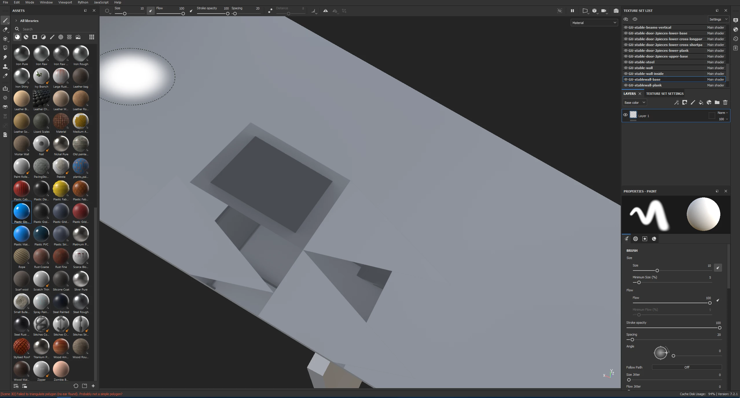Open the Viewport menu
This screenshot has height=398, width=740.
pos(65,2)
